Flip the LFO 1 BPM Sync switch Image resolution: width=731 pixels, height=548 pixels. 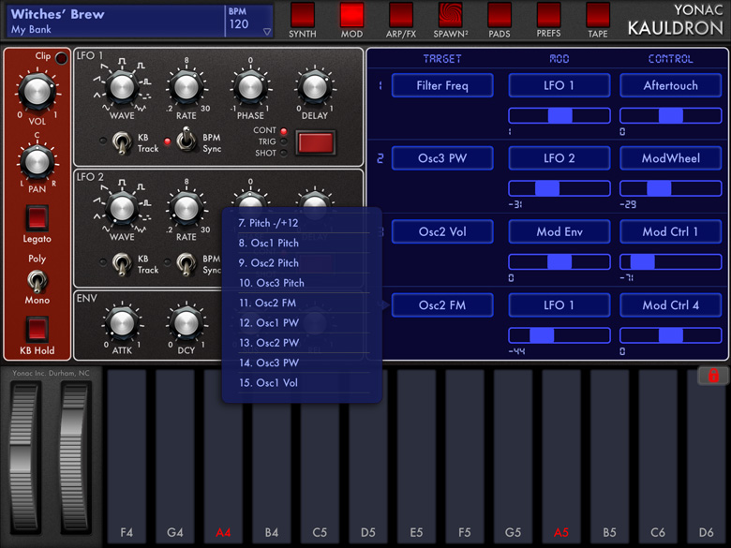[186, 141]
